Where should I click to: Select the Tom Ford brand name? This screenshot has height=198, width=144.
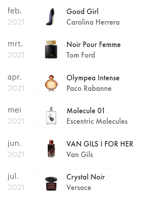click(81, 55)
